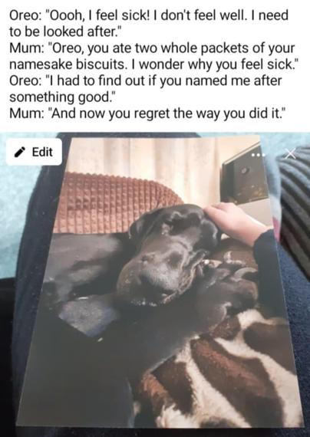The width and height of the screenshot is (310, 437).
Task: Click the line starting 'Oreo: "Oooh, I feel sick!'
Action: 149,15
